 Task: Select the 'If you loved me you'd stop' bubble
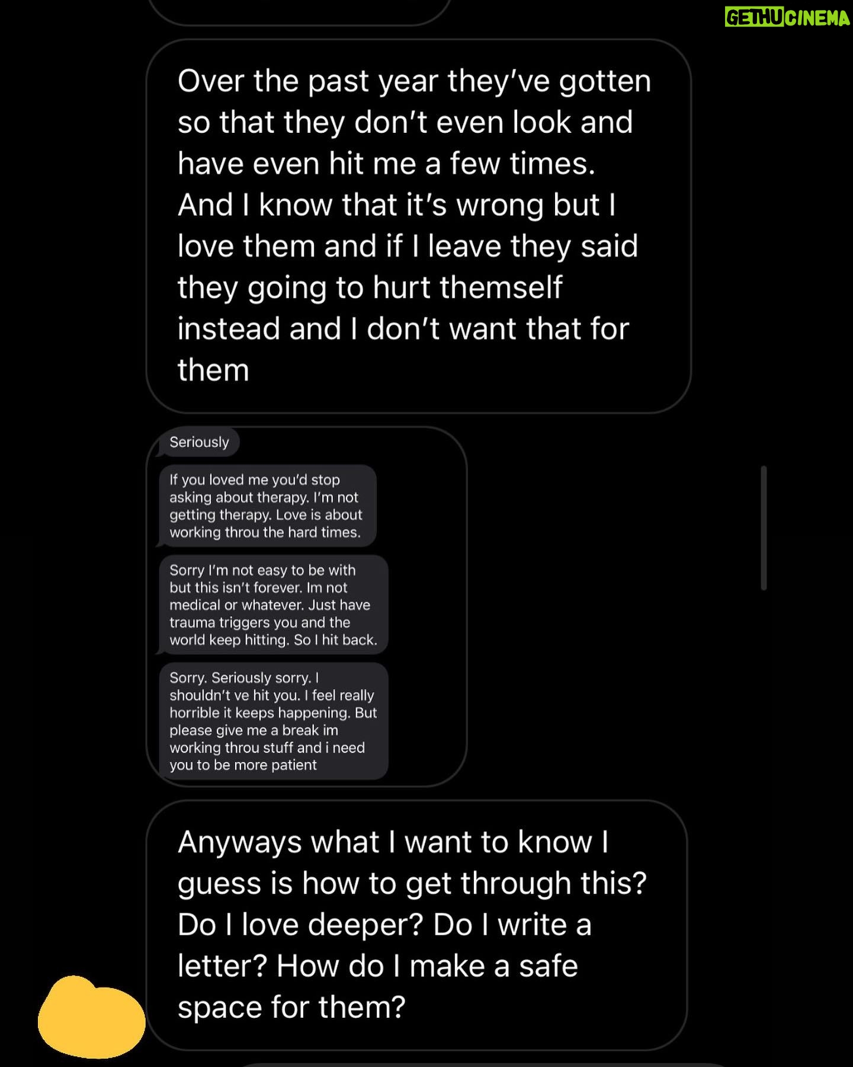pyautogui.click(x=268, y=506)
